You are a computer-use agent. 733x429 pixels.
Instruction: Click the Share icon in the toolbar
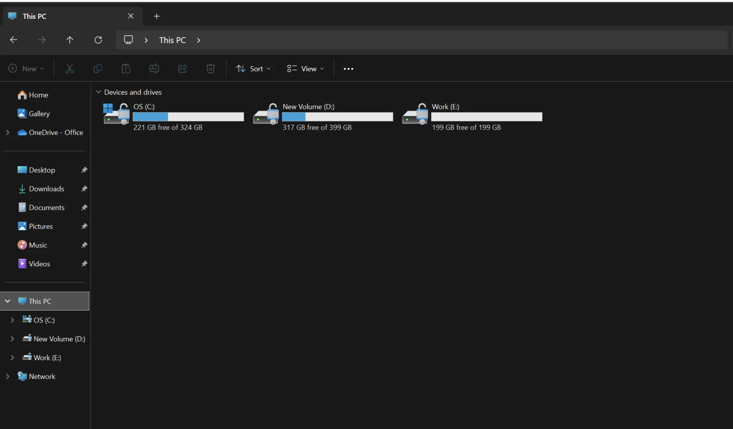click(x=183, y=69)
